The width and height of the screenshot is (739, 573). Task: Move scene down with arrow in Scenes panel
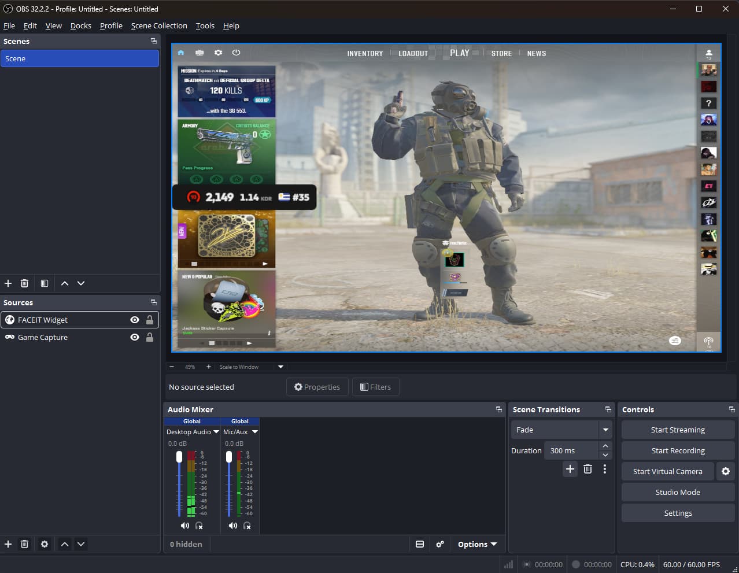pyautogui.click(x=81, y=283)
